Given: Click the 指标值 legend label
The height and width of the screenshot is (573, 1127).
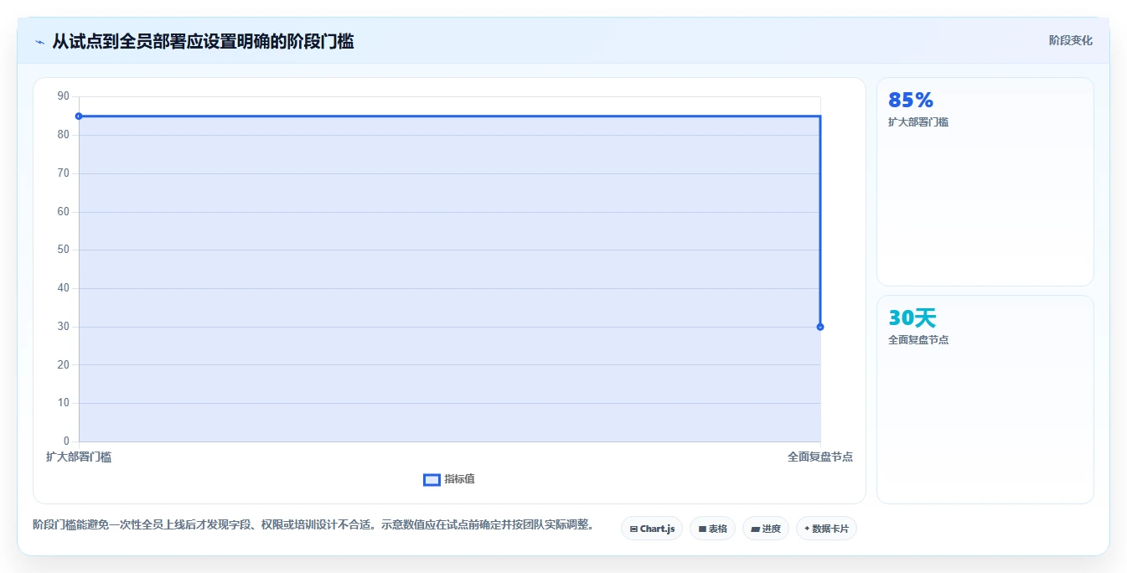Looking at the screenshot, I should 459,479.
